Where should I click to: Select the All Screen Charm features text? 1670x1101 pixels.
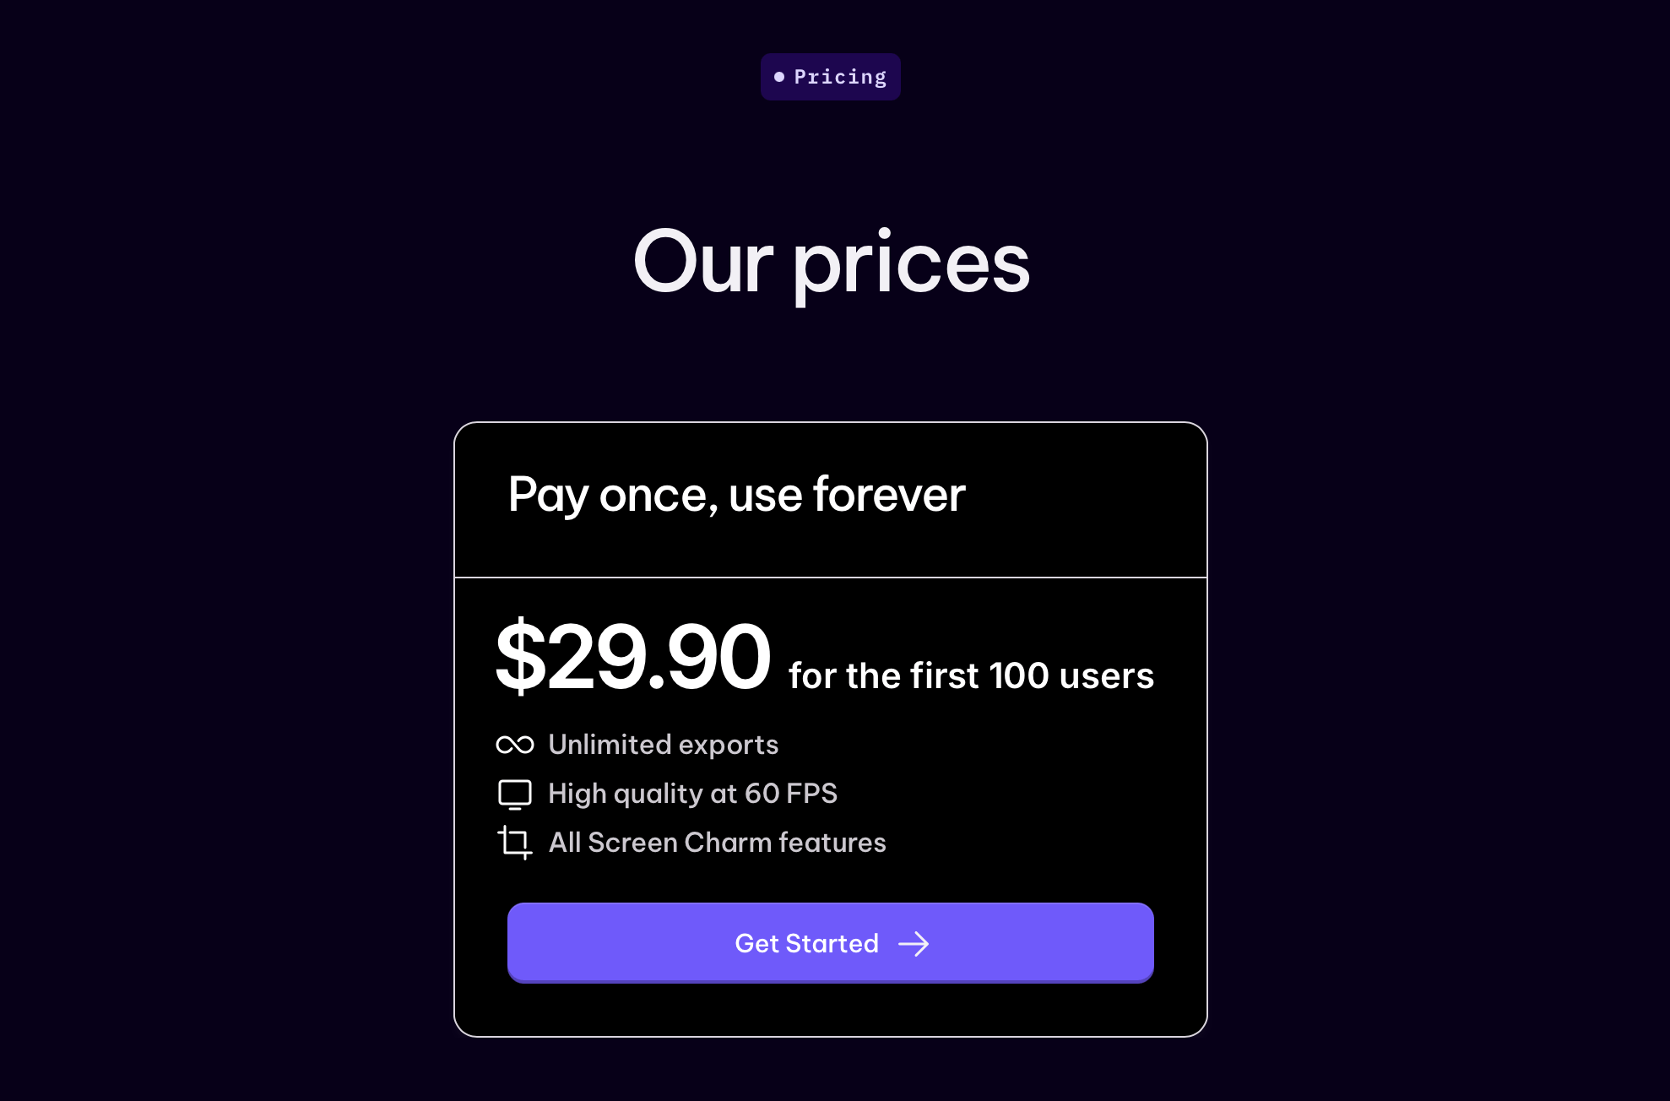pos(718,843)
